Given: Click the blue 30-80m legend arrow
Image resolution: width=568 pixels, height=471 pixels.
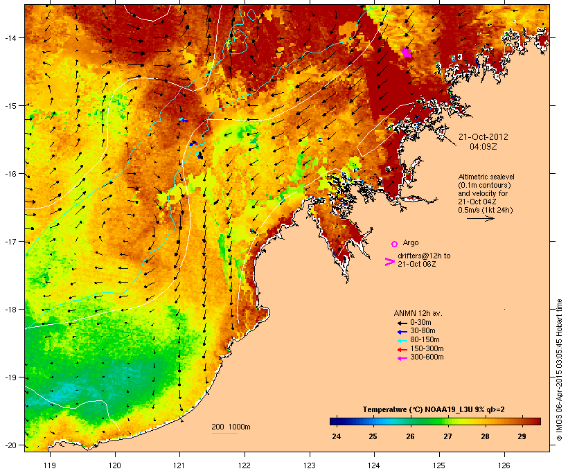Looking at the screenshot, I should pos(402,332).
